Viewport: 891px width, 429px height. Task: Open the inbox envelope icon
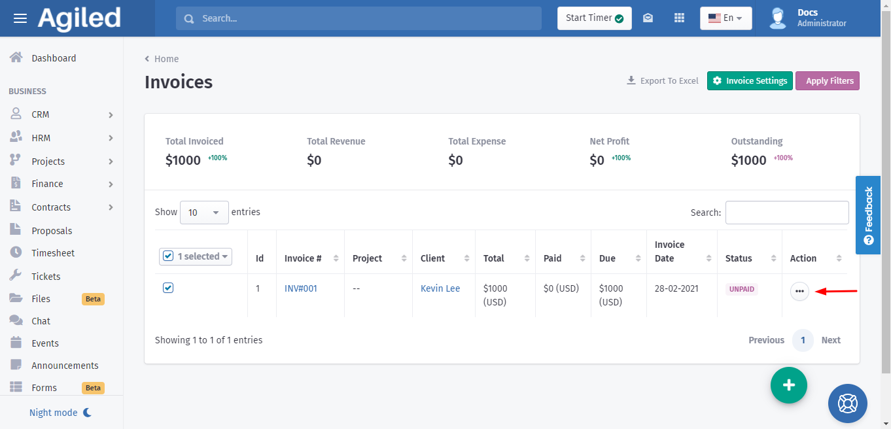(x=648, y=18)
